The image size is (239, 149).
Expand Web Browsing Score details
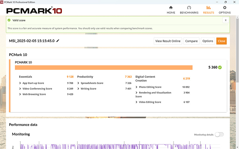point(20,94)
